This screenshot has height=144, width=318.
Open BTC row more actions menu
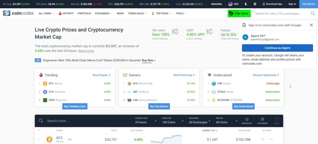pos(271,139)
